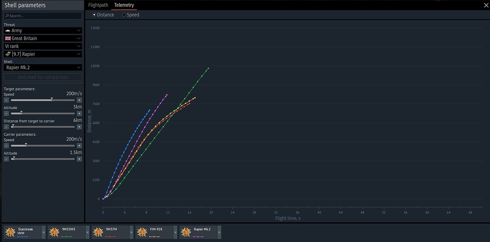Remove 9M37M from comparison
The width and height of the screenshot is (490, 242).
click(131, 232)
